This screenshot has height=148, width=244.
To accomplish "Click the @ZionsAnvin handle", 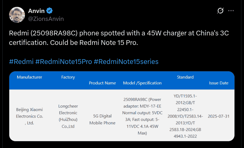I will pos(46,19).
